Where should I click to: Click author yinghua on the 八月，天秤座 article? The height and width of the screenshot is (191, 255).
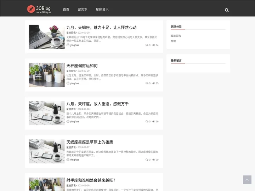click(x=75, y=121)
